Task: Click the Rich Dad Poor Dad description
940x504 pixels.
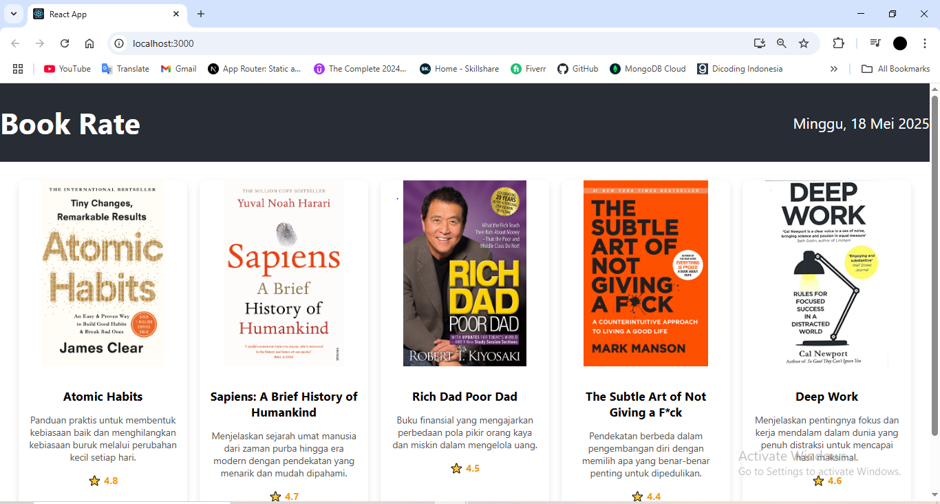Action: pos(464,432)
